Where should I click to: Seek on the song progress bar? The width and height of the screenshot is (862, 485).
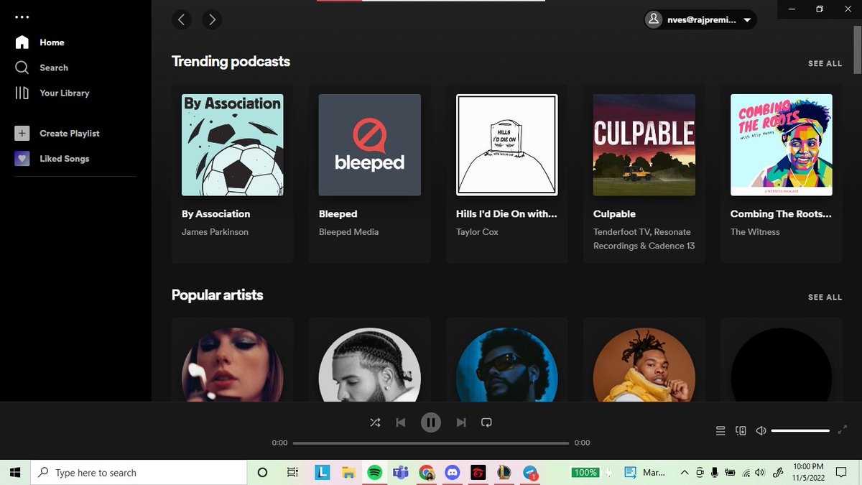431,443
